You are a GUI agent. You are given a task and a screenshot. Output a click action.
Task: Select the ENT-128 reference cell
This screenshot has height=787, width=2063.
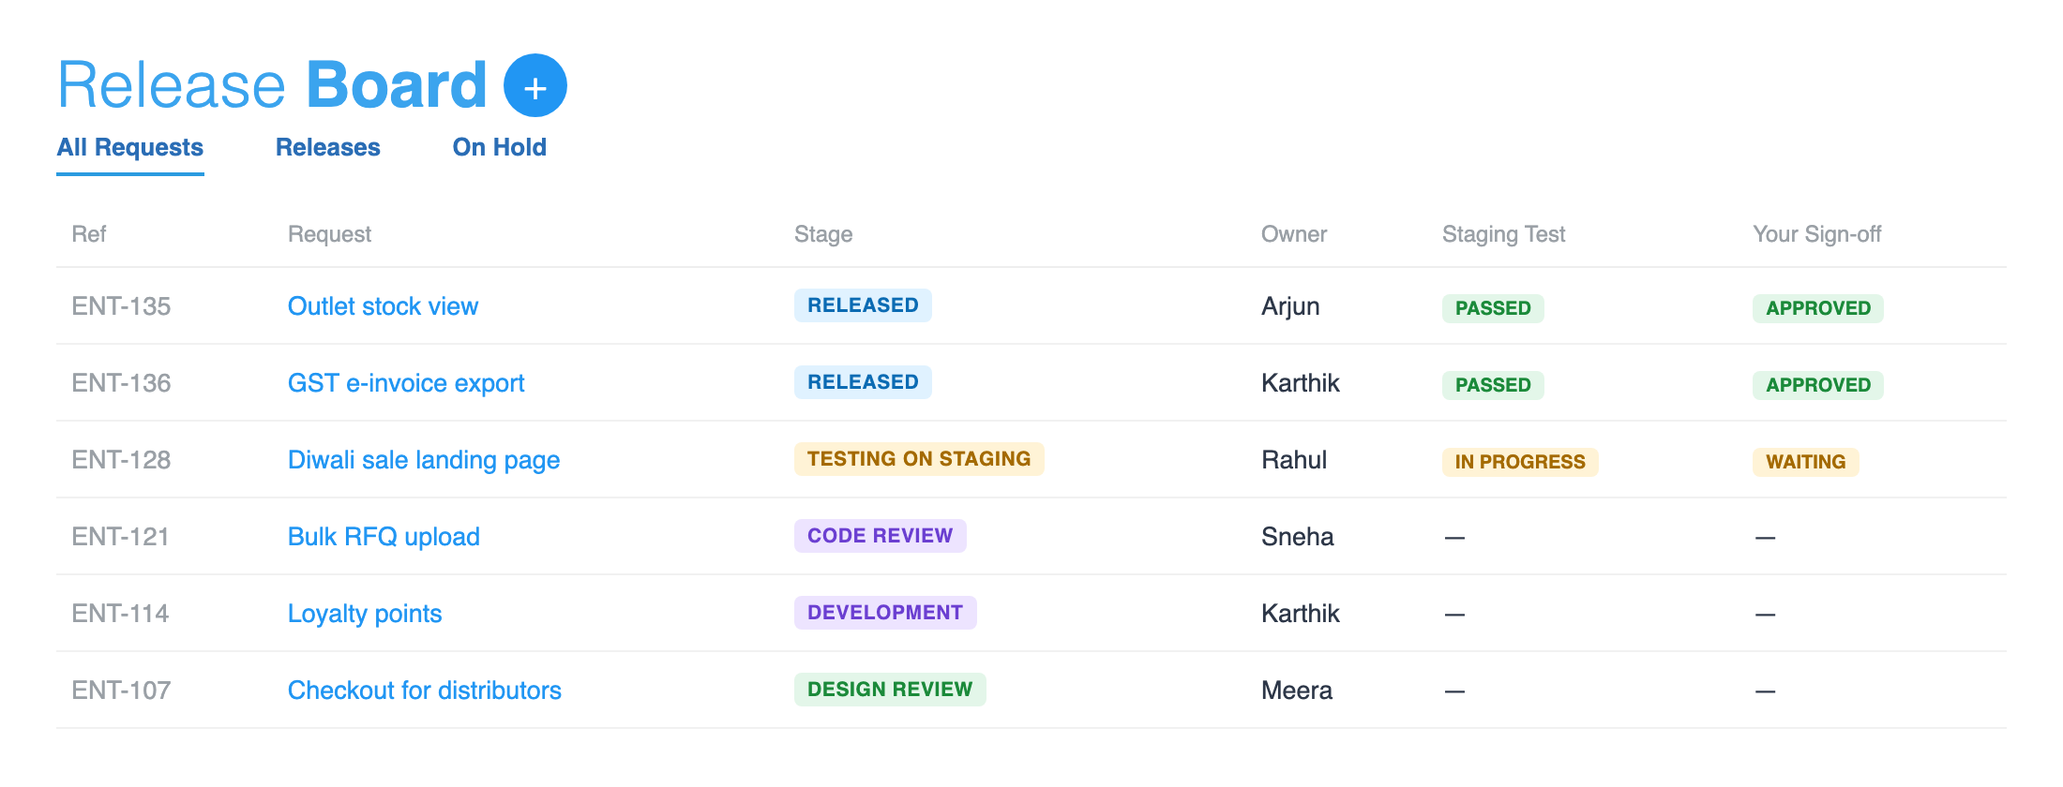pyautogui.click(x=121, y=460)
